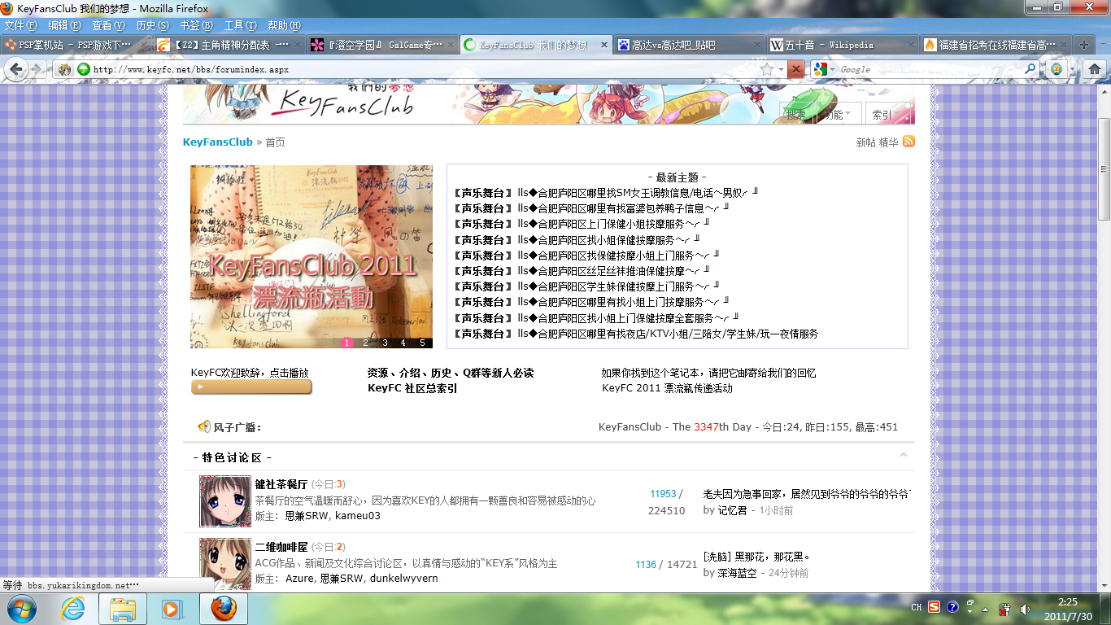Open the address bar history dropdown
Screen dimensions: 1111x625
coord(781,70)
